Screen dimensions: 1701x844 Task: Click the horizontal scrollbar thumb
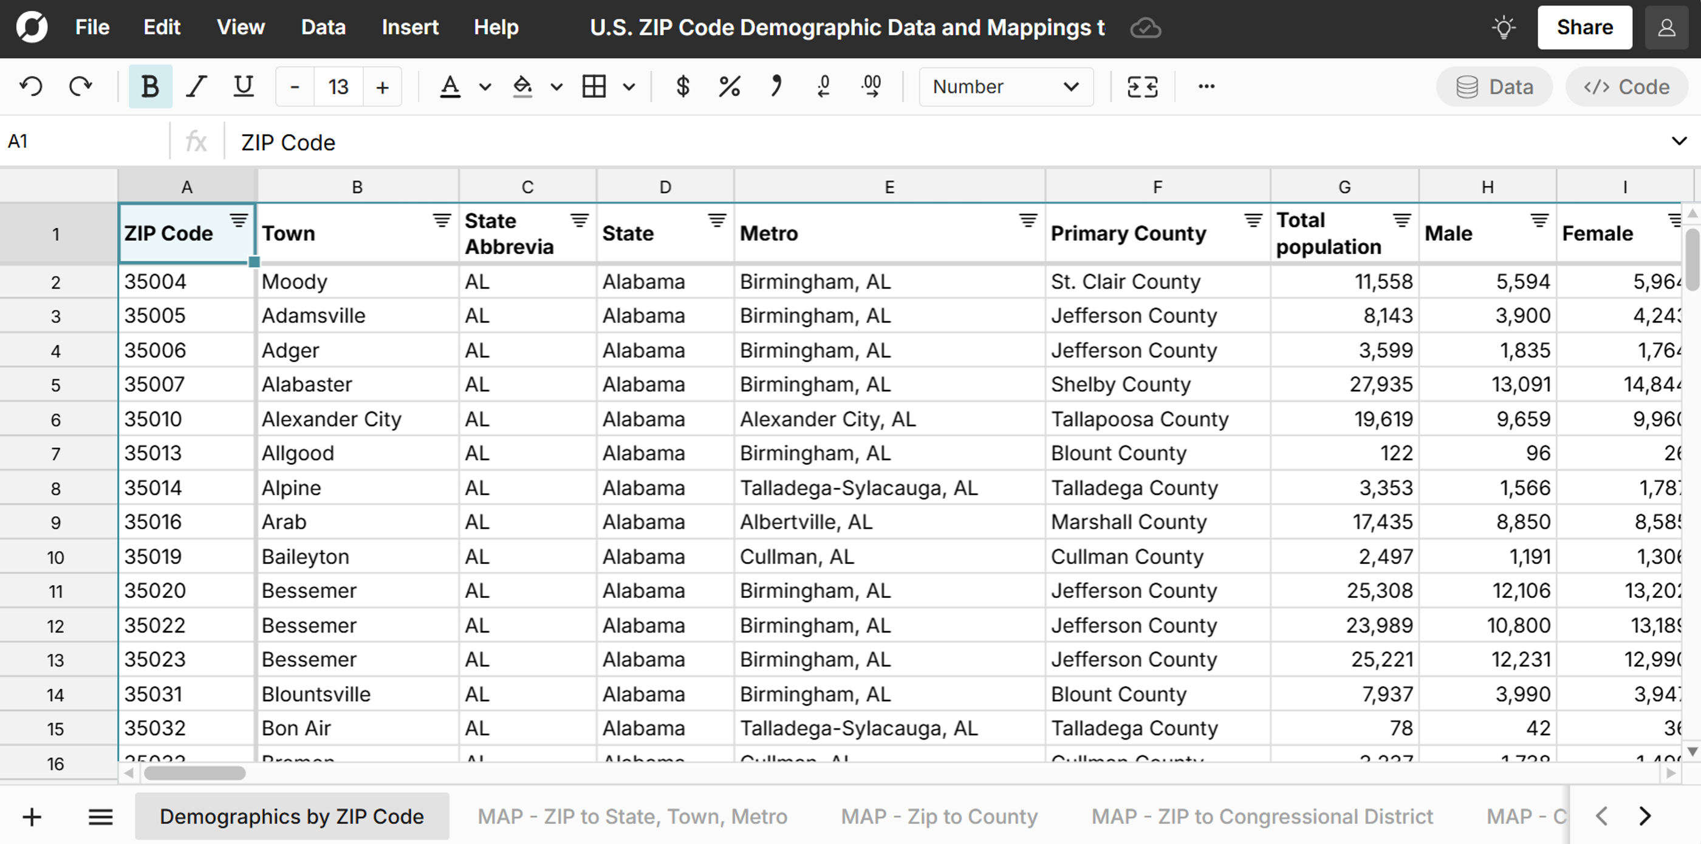pyautogui.click(x=194, y=774)
